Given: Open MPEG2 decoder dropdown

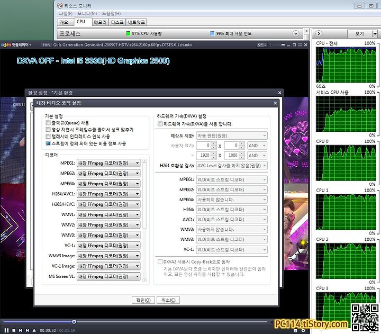Looking at the screenshot, I should pyautogui.click(x=108, y=173).
